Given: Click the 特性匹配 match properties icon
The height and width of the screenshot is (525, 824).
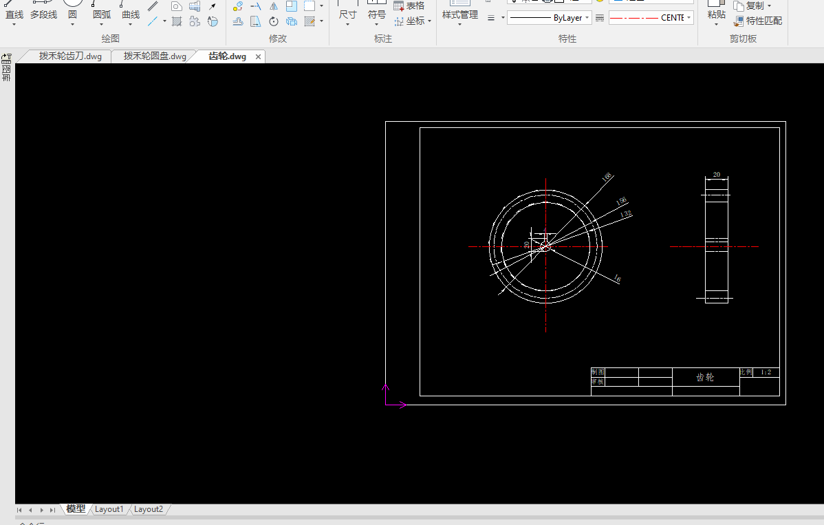Looking at the screenshot, I should [x=739, y=21].
